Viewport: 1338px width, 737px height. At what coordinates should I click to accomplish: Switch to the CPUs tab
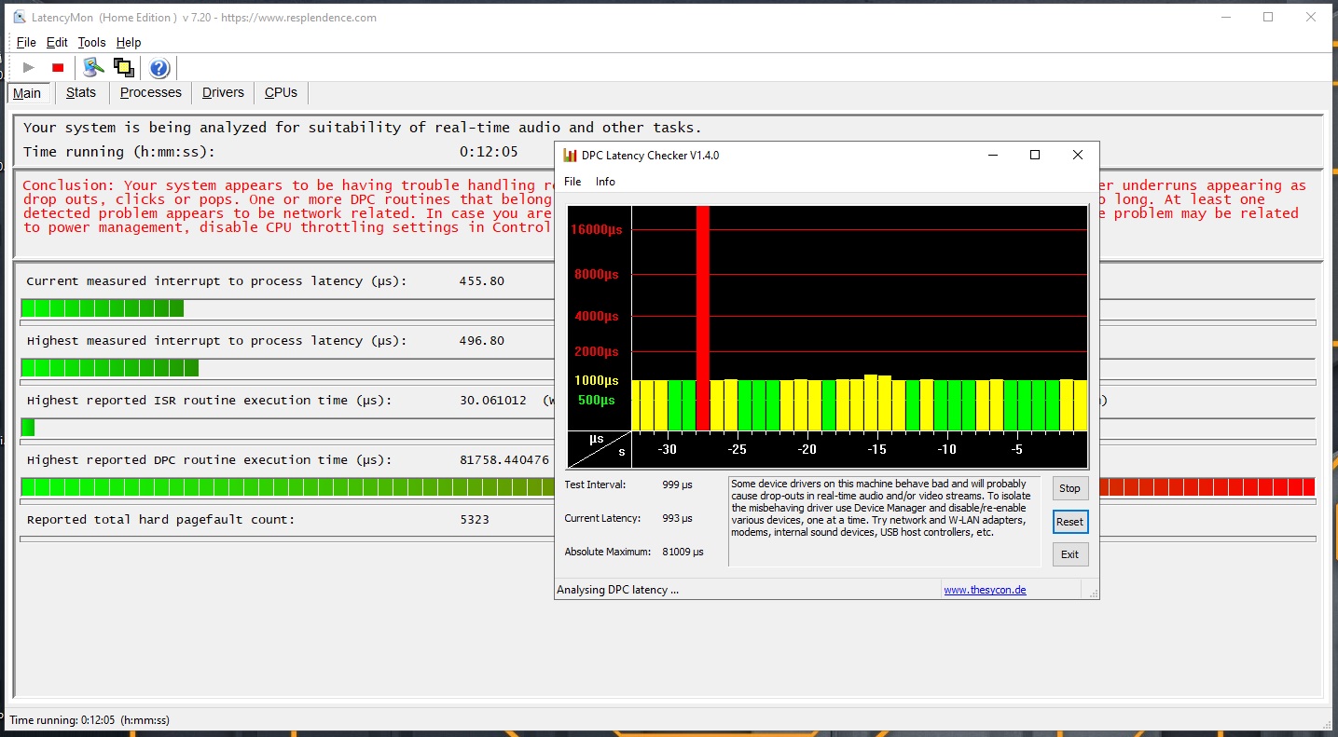pyautogui.click(x=281, y=92)
